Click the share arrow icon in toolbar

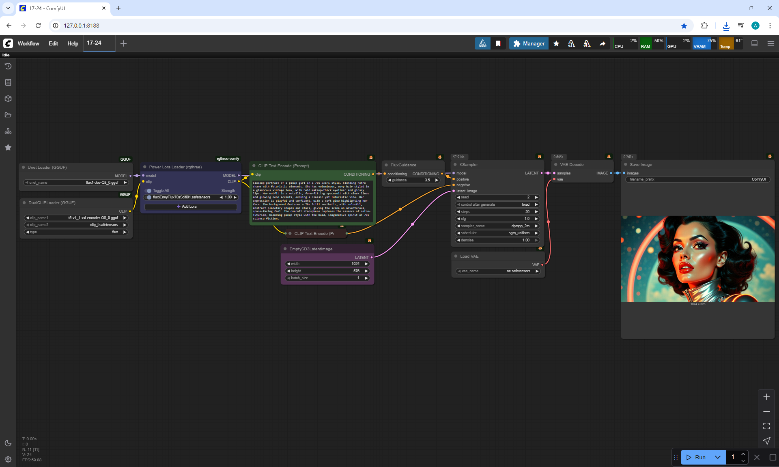coord(603,43)
